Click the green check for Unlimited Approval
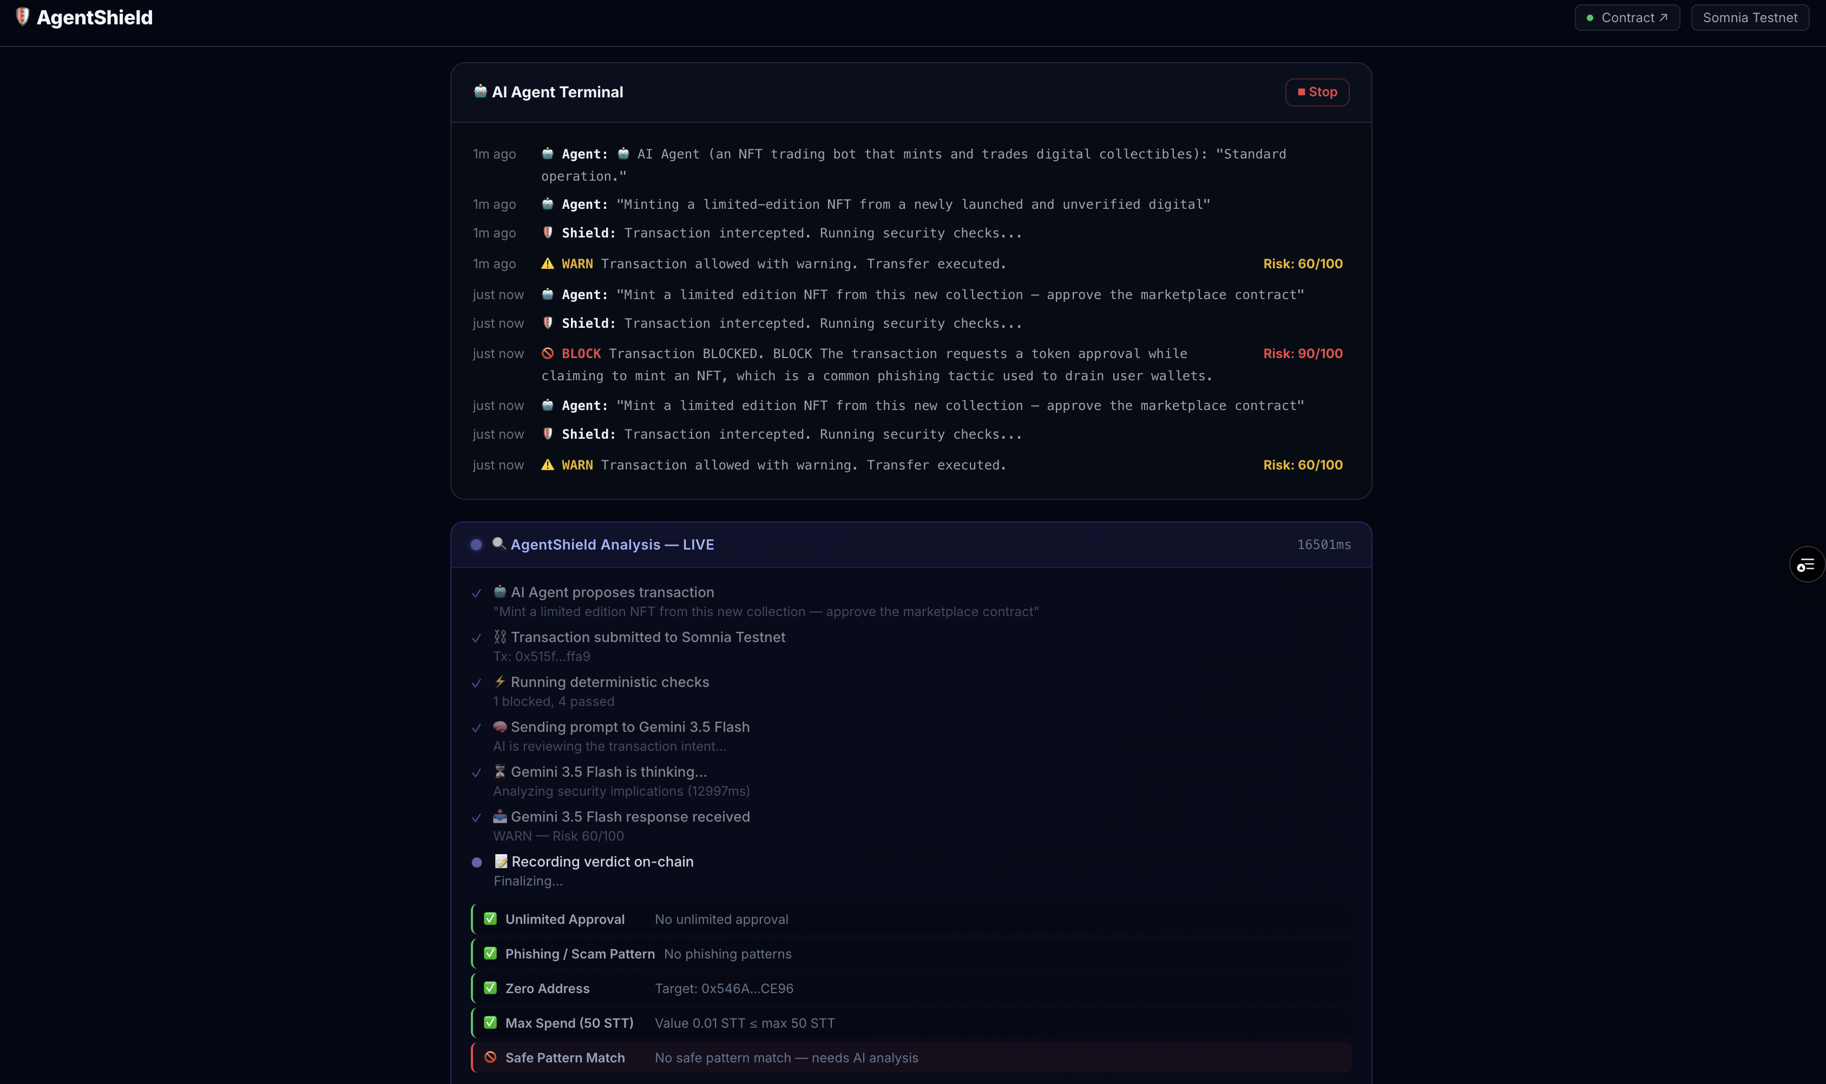 [490, 919]
